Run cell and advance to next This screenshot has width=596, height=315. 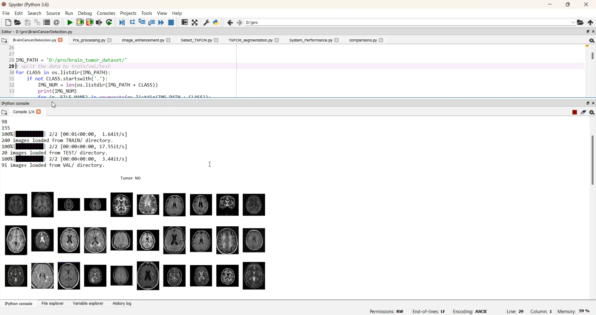click(90, 23)
